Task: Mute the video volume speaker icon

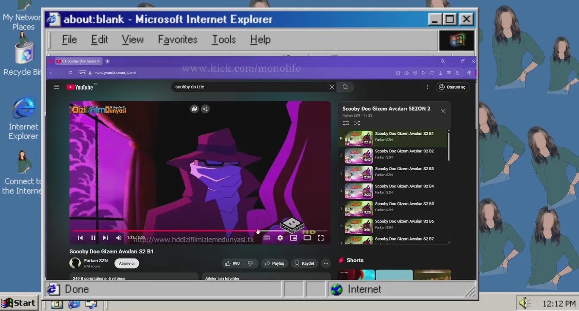Action: [x=119, y=238]
